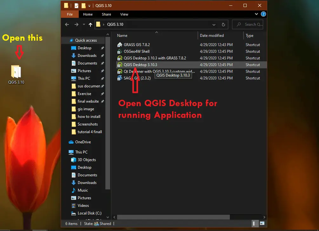
Task: Expand the ribbon with the chevron
Action: tap(256, 14)
